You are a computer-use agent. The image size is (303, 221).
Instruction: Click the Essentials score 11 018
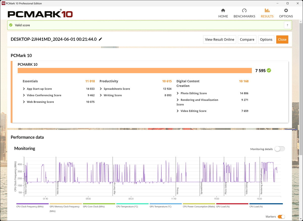[90, 81]
